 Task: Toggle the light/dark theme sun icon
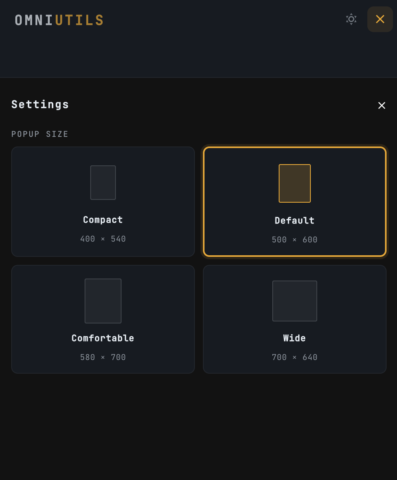click(351, 19)
